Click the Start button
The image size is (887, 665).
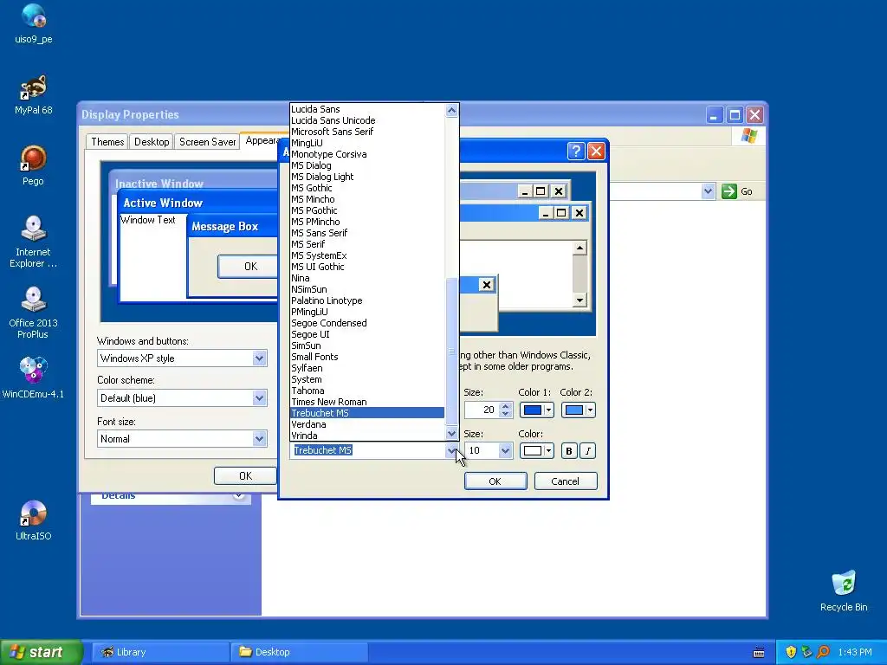point(41,652)
